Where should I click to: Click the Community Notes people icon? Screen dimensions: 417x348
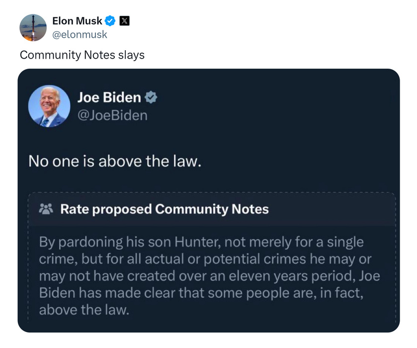point(46,209)
